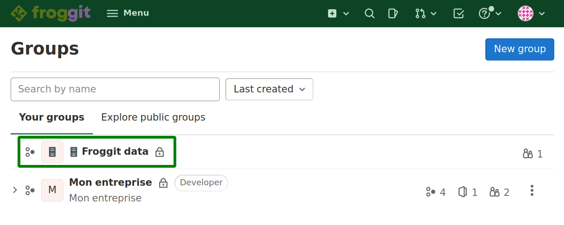Open the help question mark icon
Image resolution: width=564 pixels, height=225 pixels.
pyautogui.click(x=484, y=13)
